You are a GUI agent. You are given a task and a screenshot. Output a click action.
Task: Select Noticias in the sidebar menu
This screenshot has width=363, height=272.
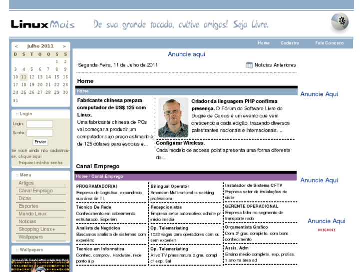[x=27, y=221]
